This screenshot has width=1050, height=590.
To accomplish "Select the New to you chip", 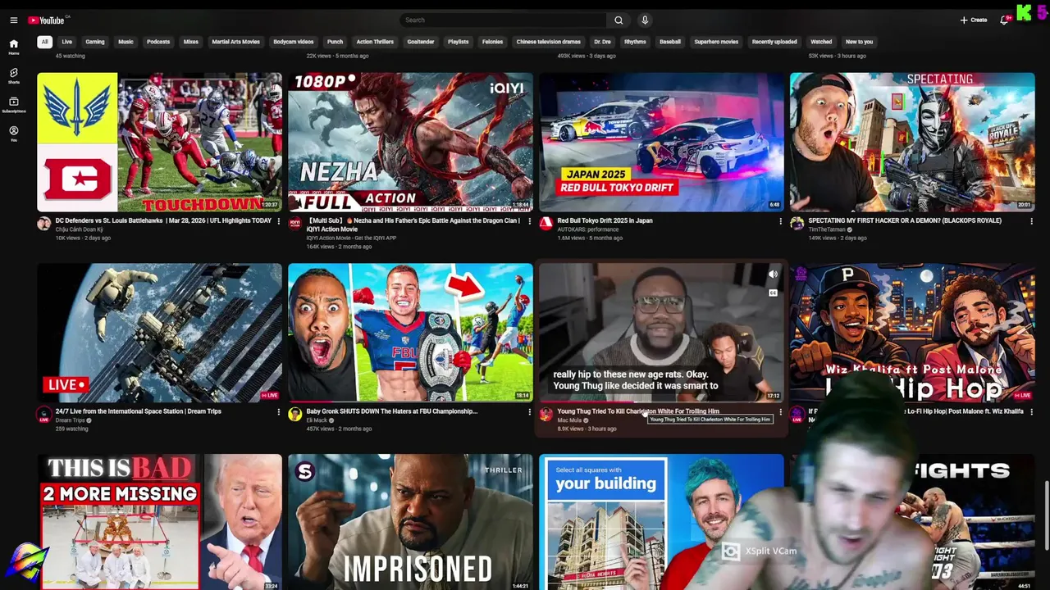I will coord(859,42).
